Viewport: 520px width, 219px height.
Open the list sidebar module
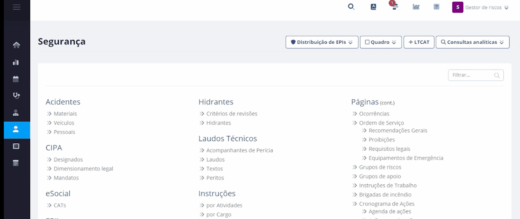[x=16, y=146]
